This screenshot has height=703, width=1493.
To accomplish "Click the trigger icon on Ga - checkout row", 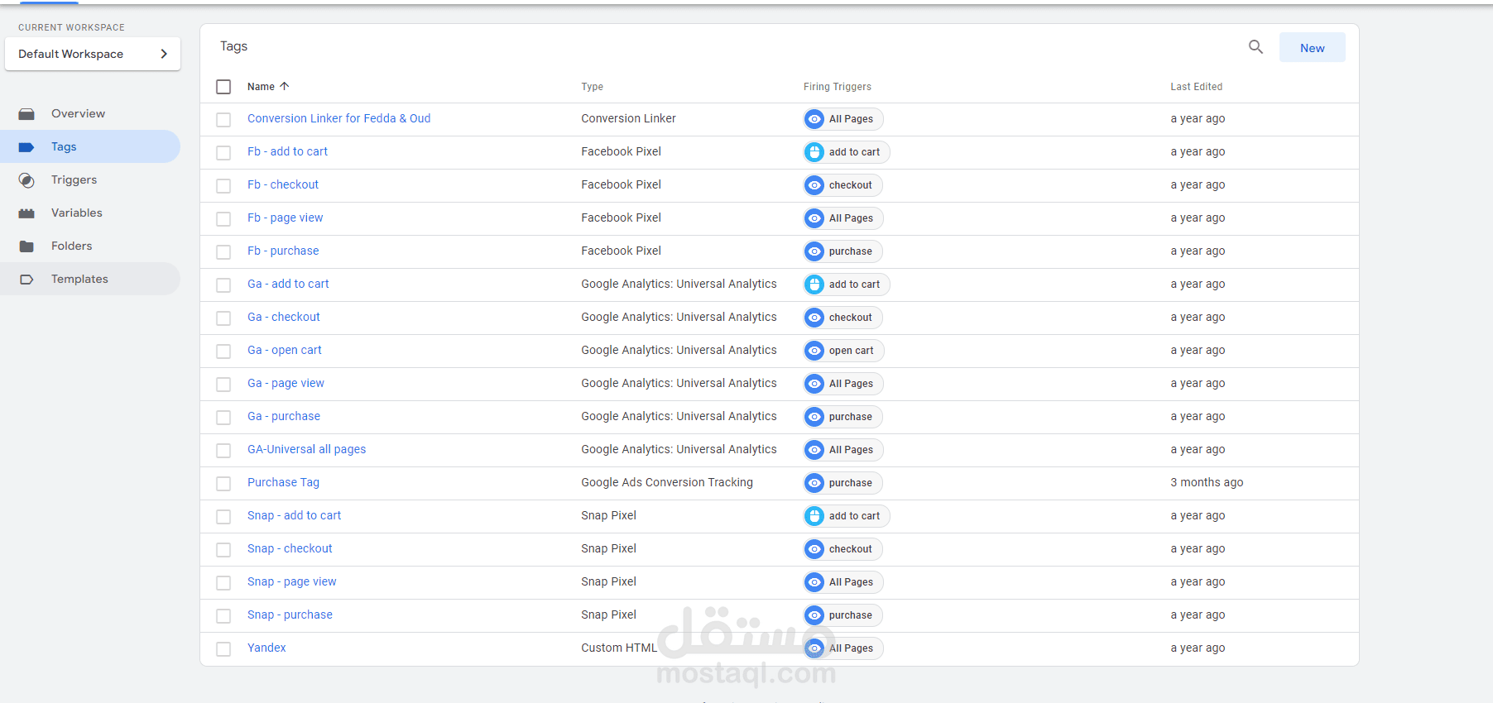I will click(814, 318).
